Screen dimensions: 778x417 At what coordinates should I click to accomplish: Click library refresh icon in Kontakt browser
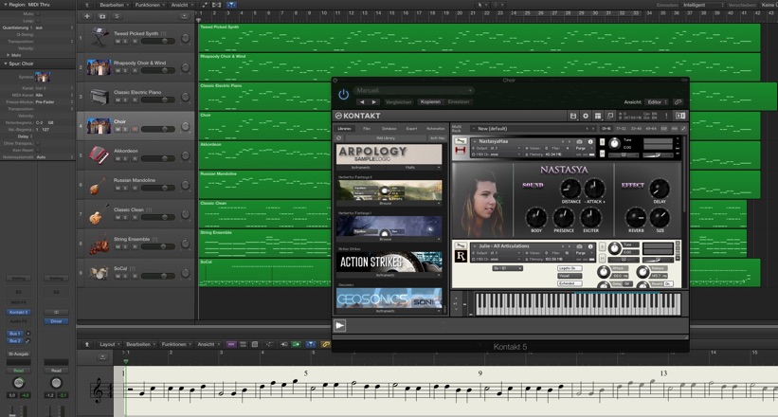point(339,138)
